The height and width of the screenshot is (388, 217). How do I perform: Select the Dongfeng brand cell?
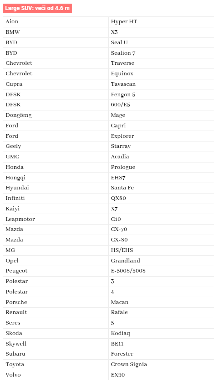[x=56, y=115]
